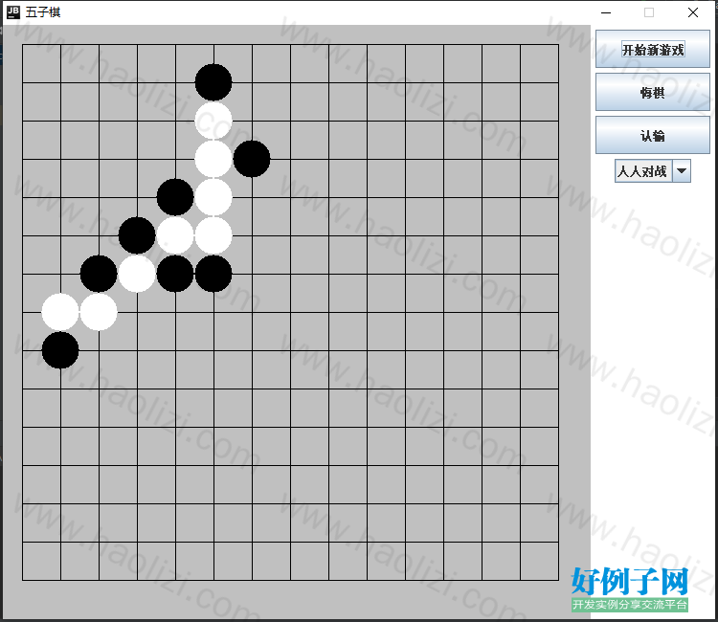Place a stone on the board's top-right corner intersection
718x622 pixels.
[558, 44]
